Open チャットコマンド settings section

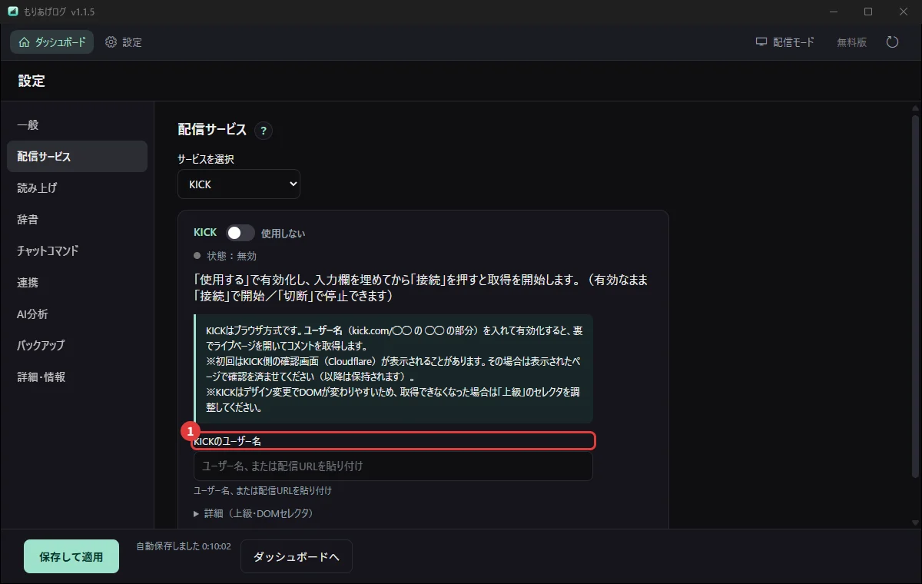77,251
